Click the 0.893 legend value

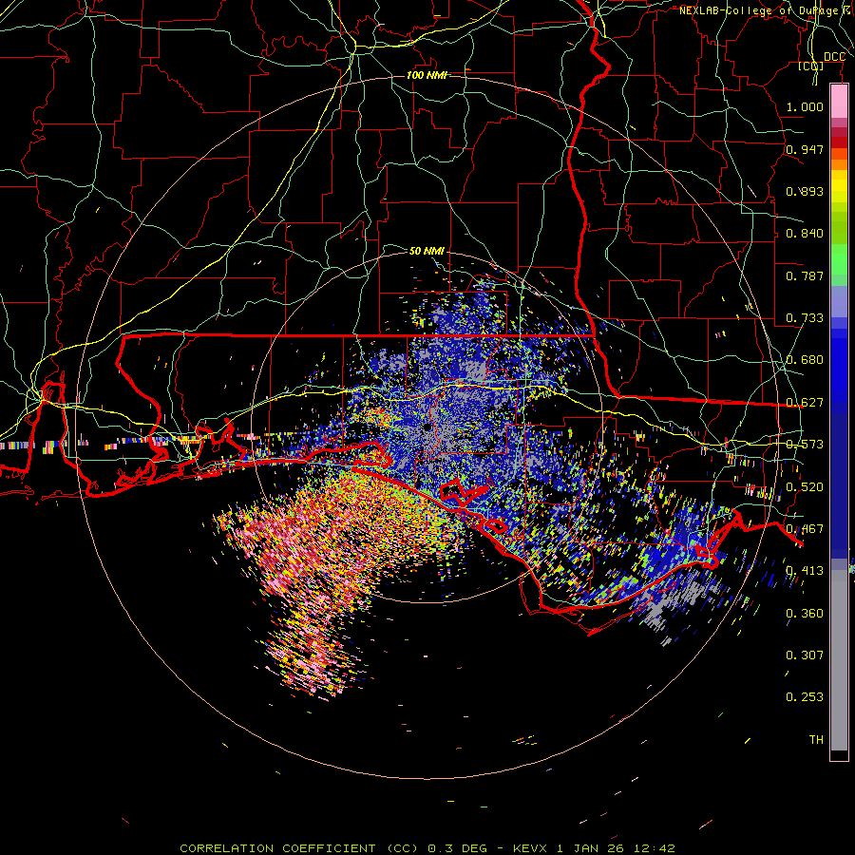coord(805,191)
